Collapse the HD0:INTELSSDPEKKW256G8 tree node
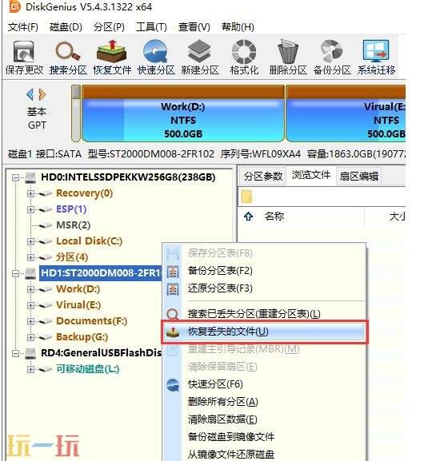 pos(15,177)
